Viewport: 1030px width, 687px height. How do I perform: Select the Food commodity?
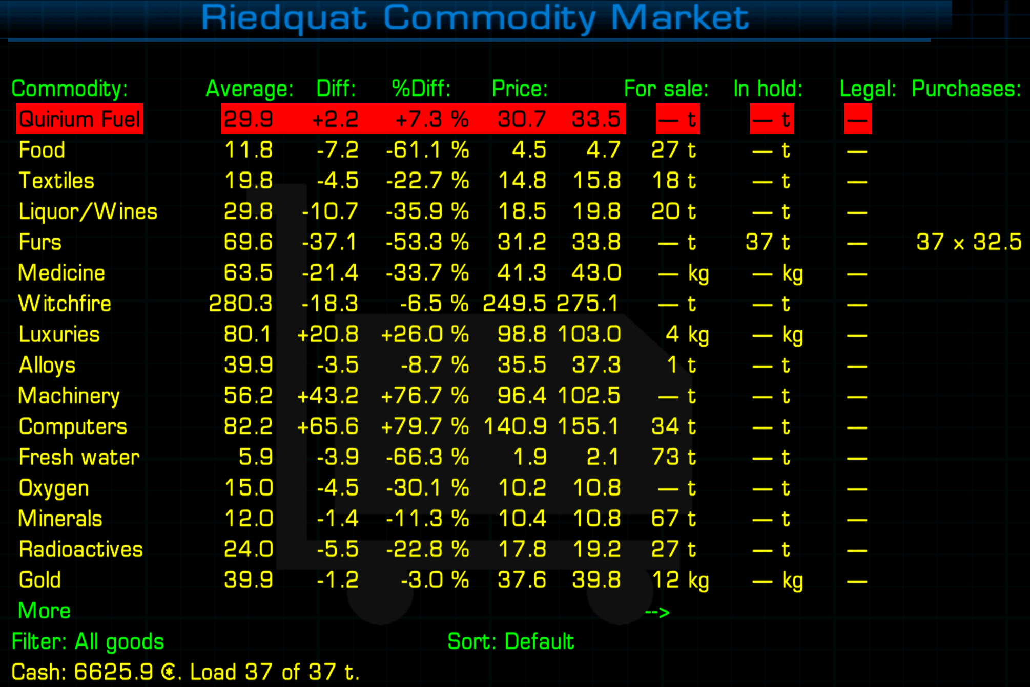coord(42,150)
